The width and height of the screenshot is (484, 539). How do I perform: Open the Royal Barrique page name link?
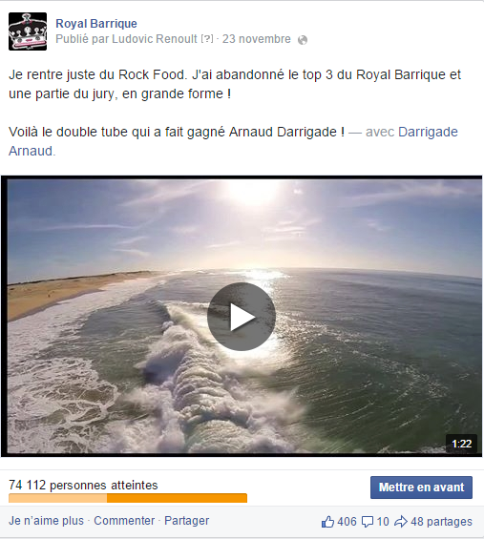point(96,24)
